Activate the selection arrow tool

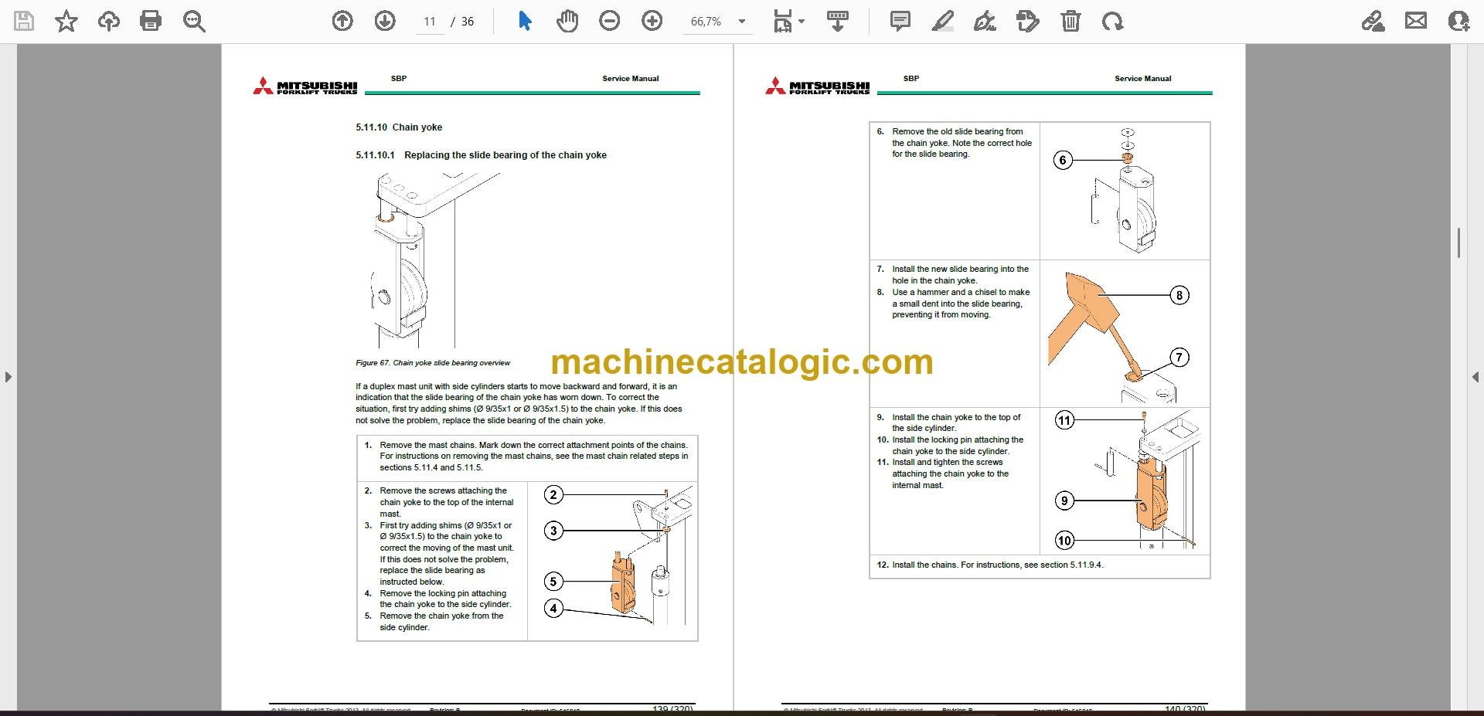tap(525, 22)
